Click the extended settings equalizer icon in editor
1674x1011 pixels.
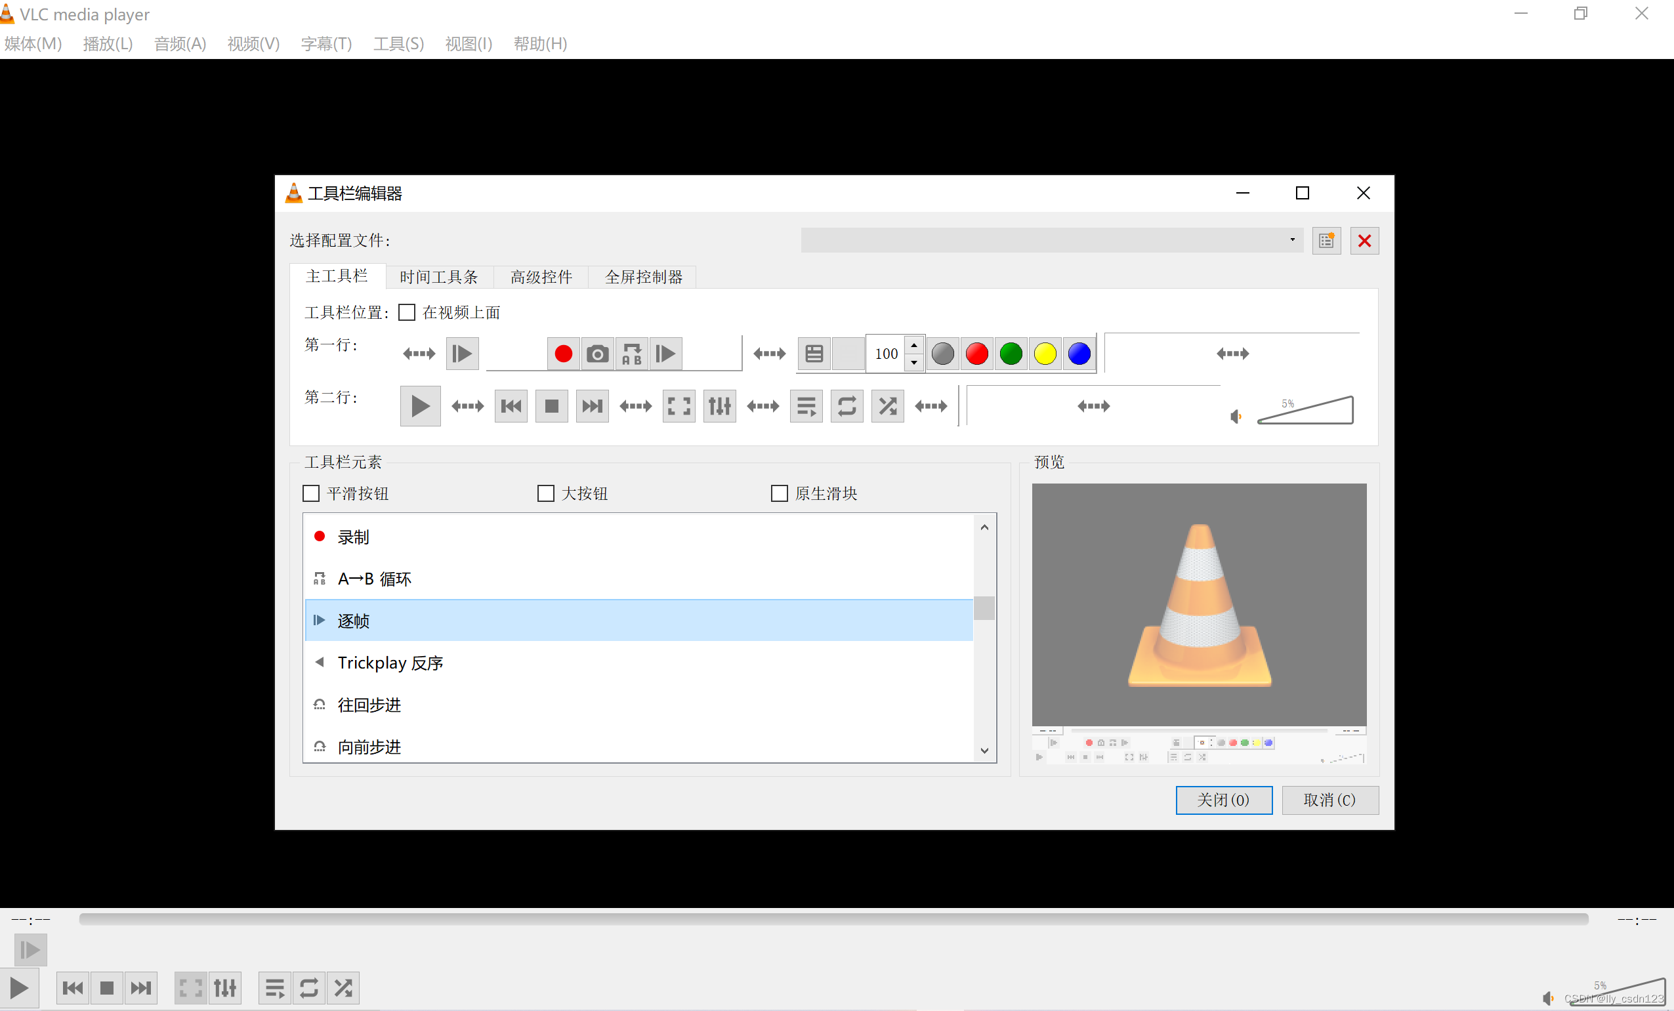click(719, 406)
